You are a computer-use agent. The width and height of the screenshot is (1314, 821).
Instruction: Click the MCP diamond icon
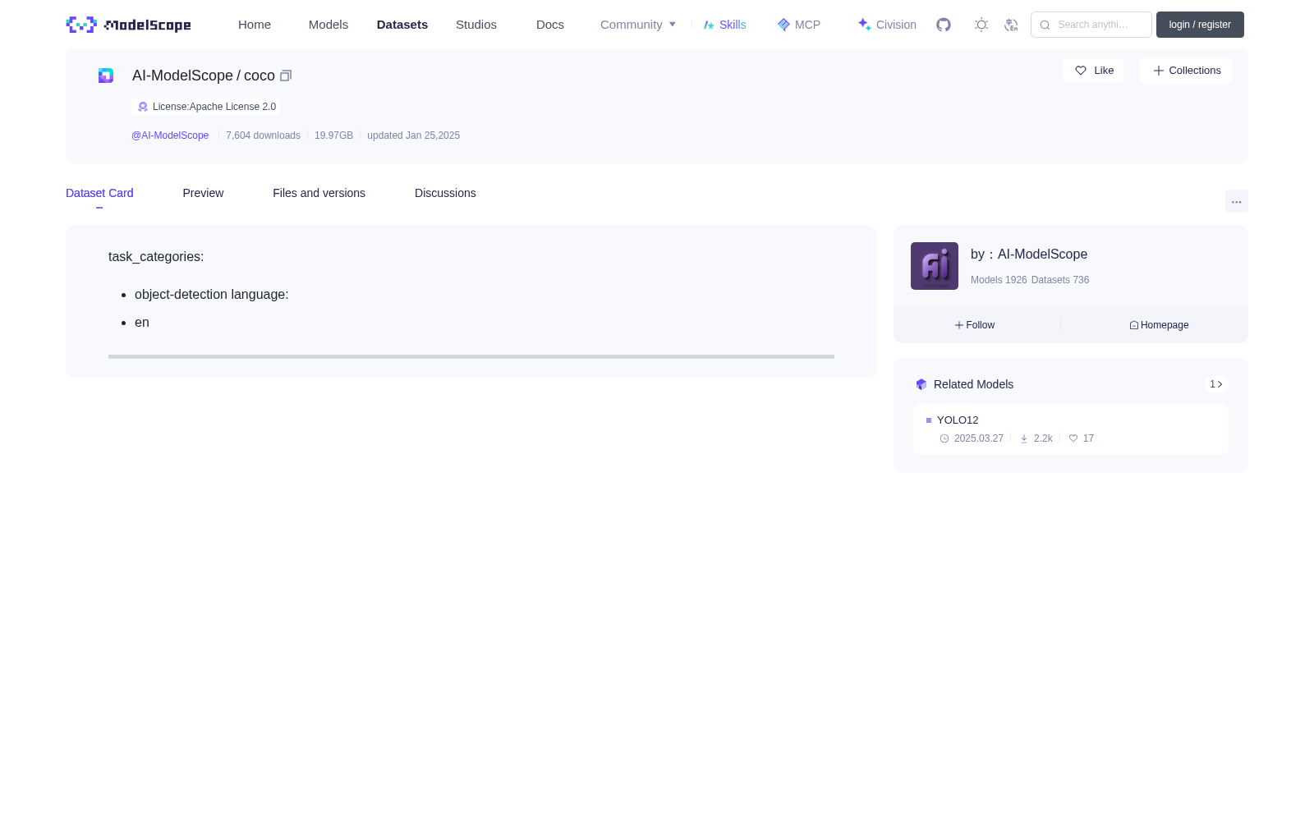point(783,25)
